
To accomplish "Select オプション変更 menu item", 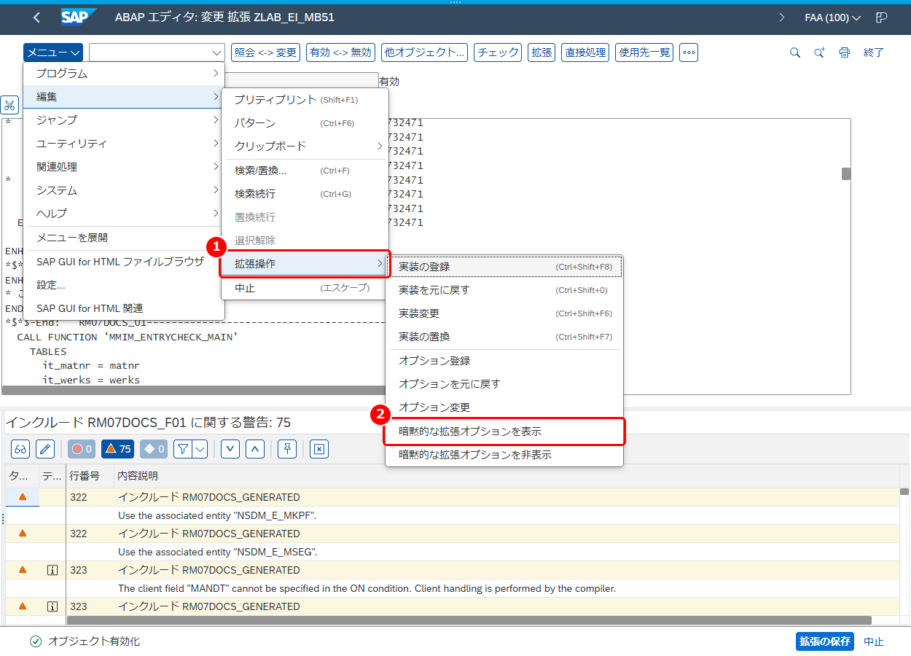I will tap(504, 407).
